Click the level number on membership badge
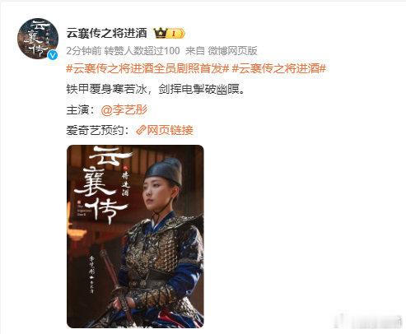This screenshot has width=406, height=334. (174, 34)
